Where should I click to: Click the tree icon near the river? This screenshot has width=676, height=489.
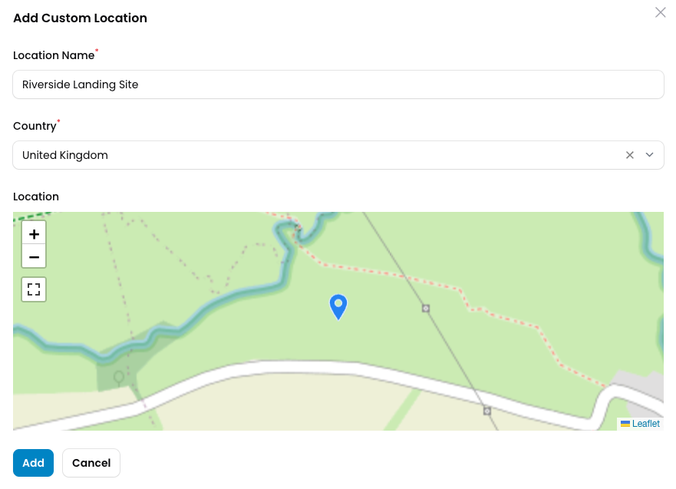[119, 378]
